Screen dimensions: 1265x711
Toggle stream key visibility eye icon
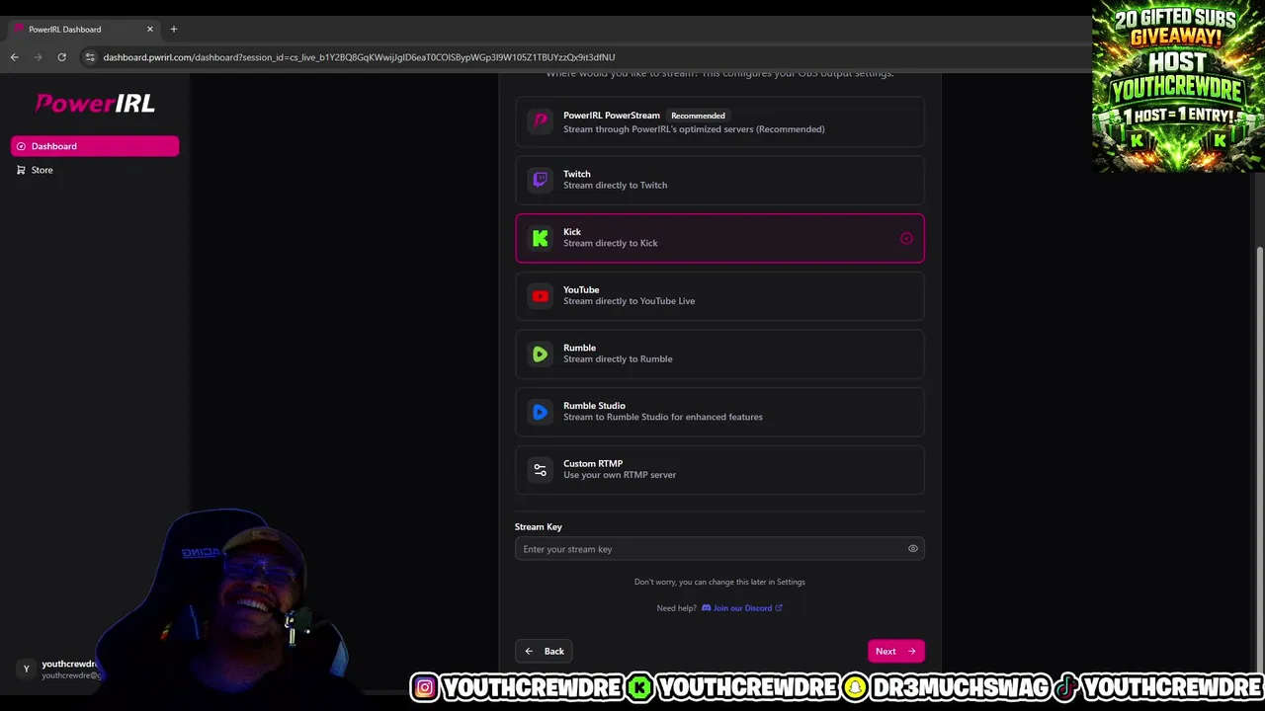tap(913, 549)
